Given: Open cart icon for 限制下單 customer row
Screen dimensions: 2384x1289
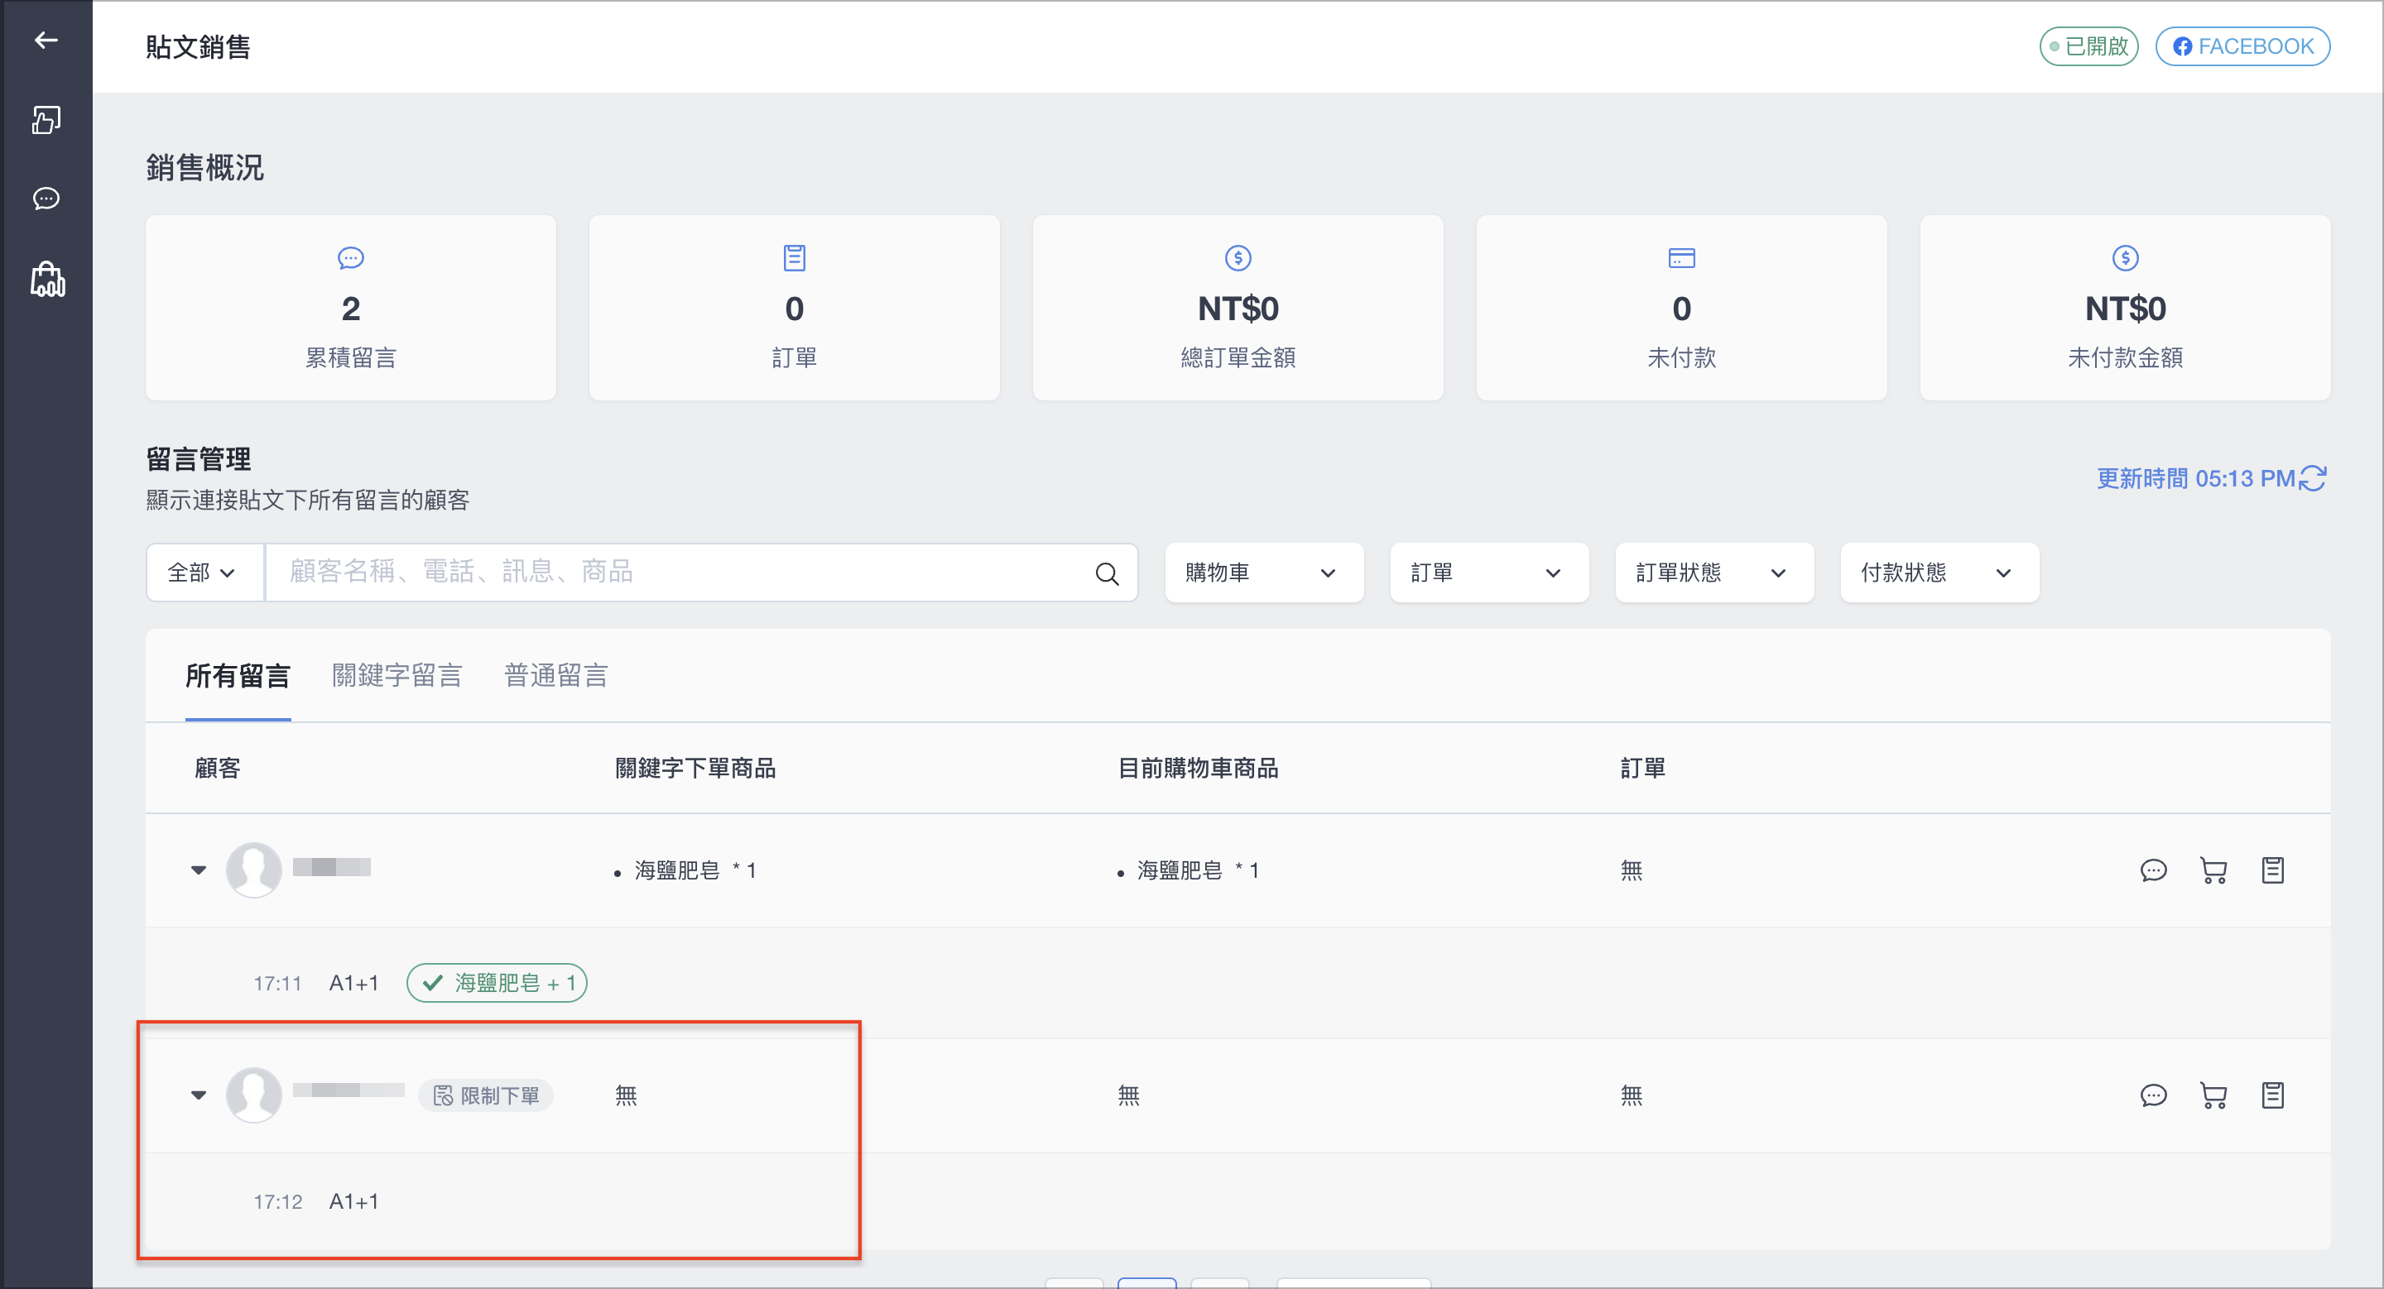Looking at the screenshot, I should point(2213,1095).
